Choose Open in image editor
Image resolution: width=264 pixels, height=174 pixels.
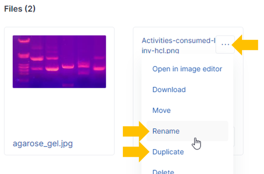187,69
